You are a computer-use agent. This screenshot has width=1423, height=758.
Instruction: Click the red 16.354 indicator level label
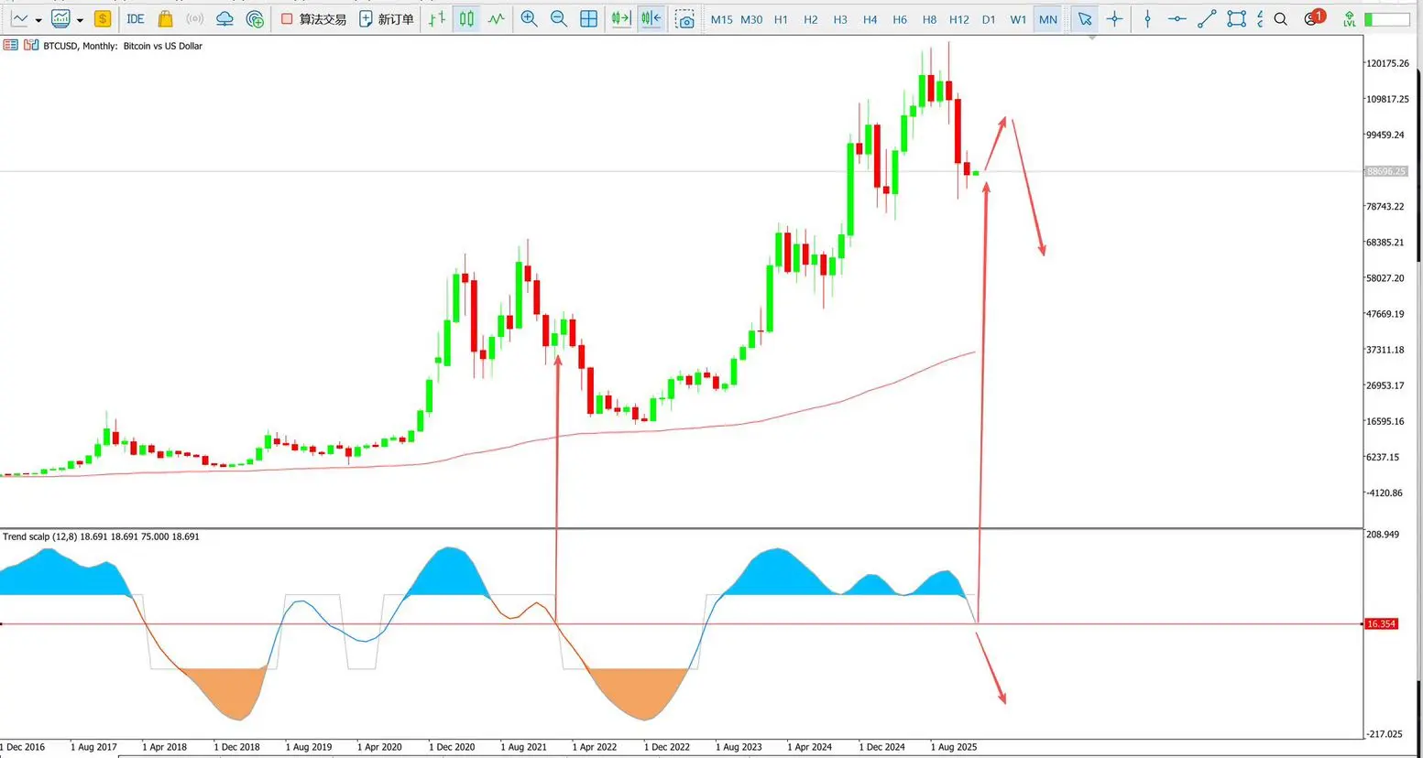point(1381,623)
